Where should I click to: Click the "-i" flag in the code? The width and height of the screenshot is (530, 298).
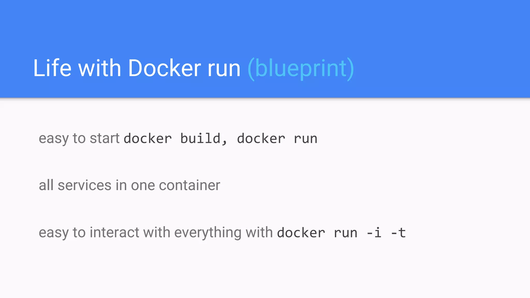click(374, 233)
